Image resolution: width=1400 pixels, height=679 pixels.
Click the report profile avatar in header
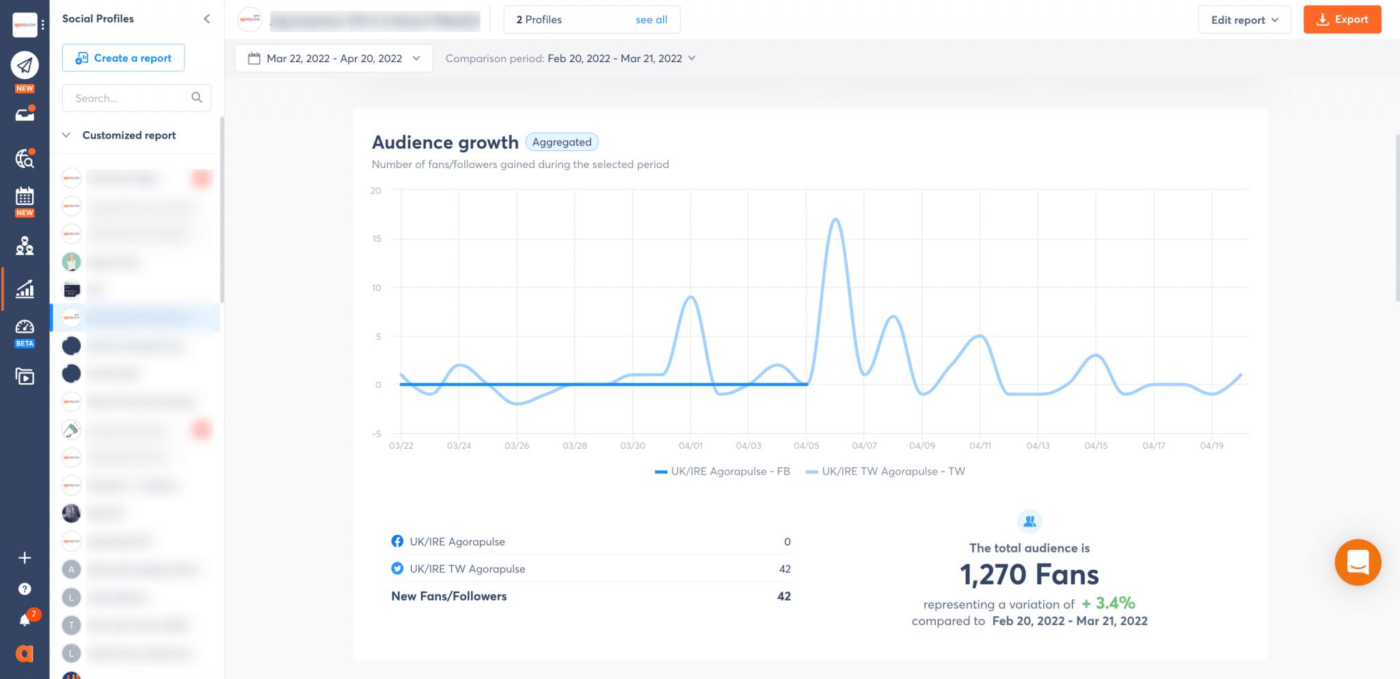[250, 20]
